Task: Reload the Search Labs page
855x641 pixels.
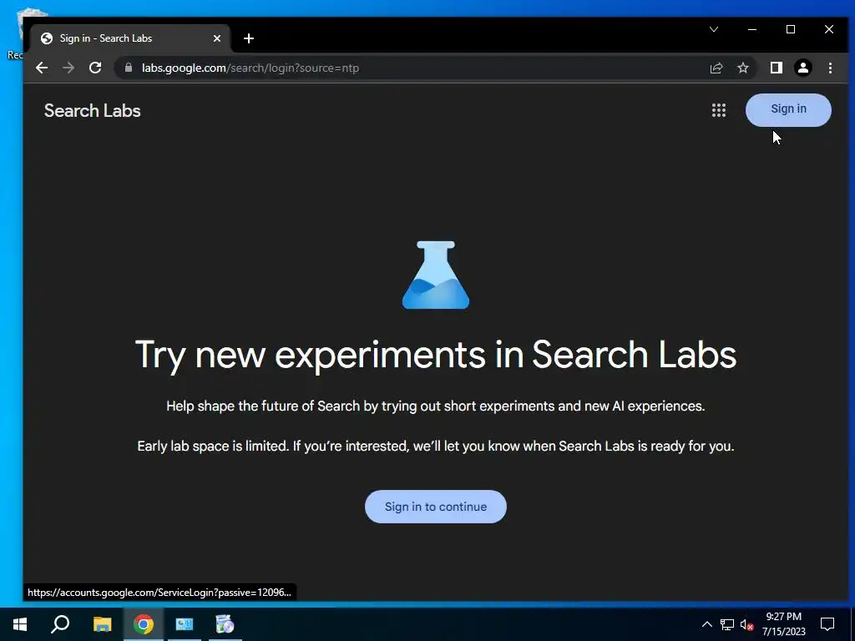Action: [95, 68]
